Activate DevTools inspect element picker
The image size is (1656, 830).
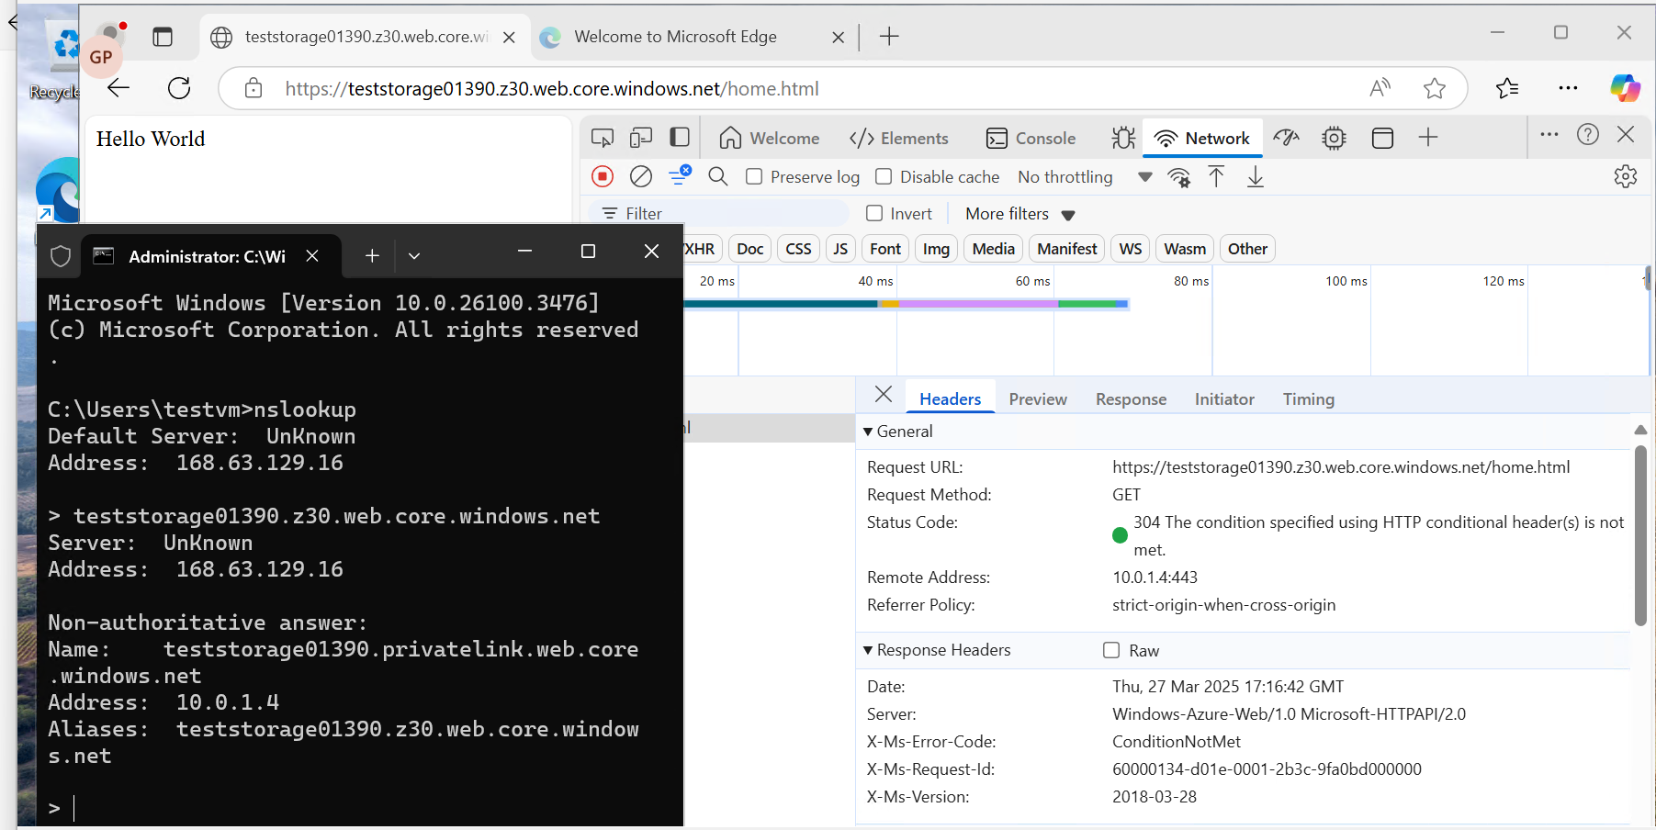[x=603, y=138]
